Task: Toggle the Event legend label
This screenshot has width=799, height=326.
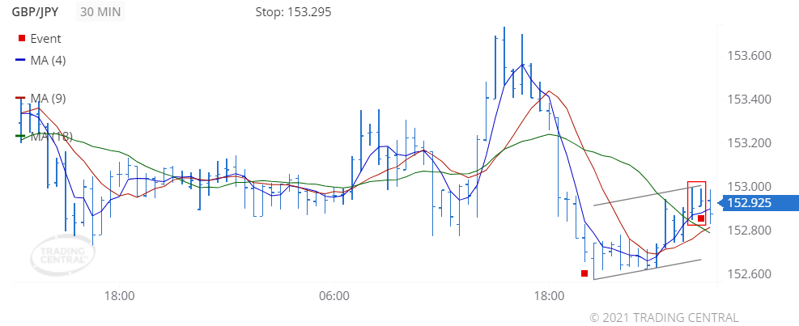Action: [45, 39]
